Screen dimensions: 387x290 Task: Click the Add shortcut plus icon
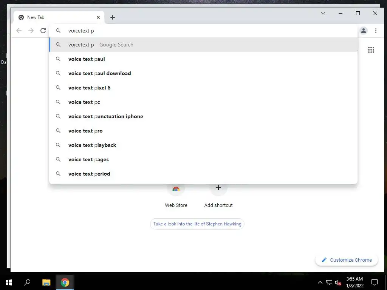(x=218, y=188)
